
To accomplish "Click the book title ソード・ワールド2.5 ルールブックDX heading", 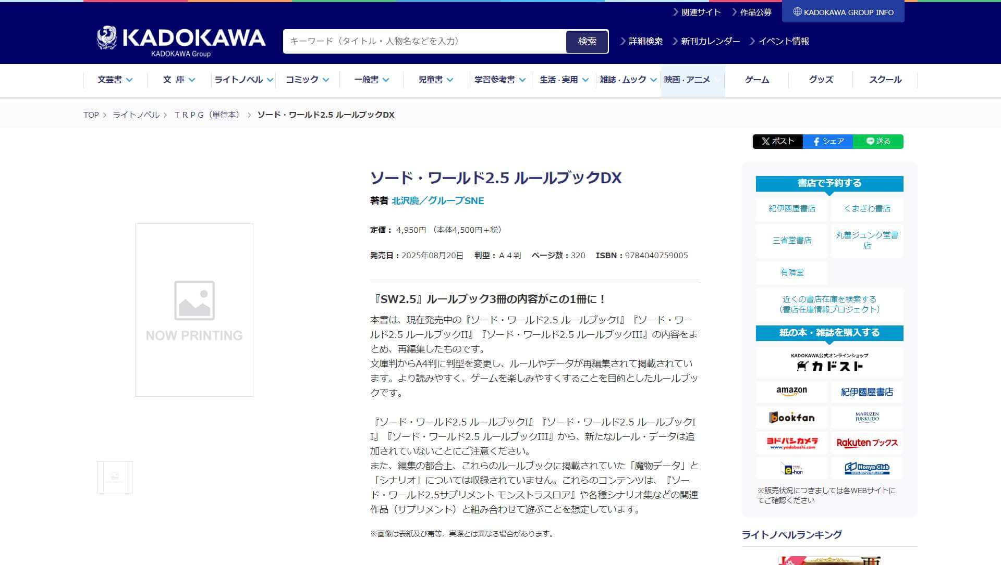I will 496,178.
